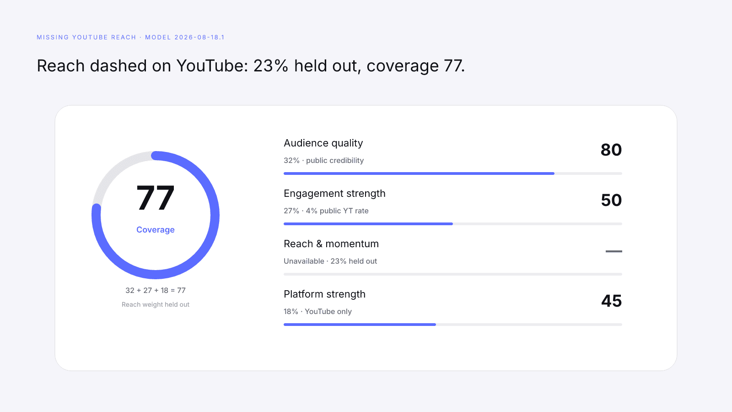Viewport: 732px width, 412px height.
Task: Click '27% · 4% public YT rate' subtext
Action: 326,211
